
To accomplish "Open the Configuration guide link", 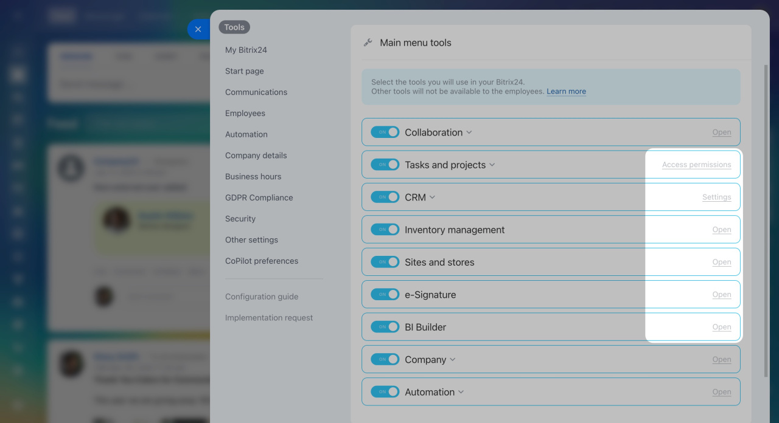I will [x=262, y=297].
